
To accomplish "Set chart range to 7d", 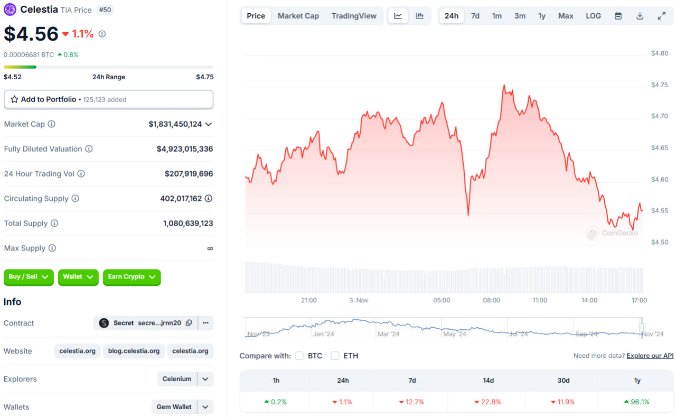I will pyautogui.click(x=475, y=16).
